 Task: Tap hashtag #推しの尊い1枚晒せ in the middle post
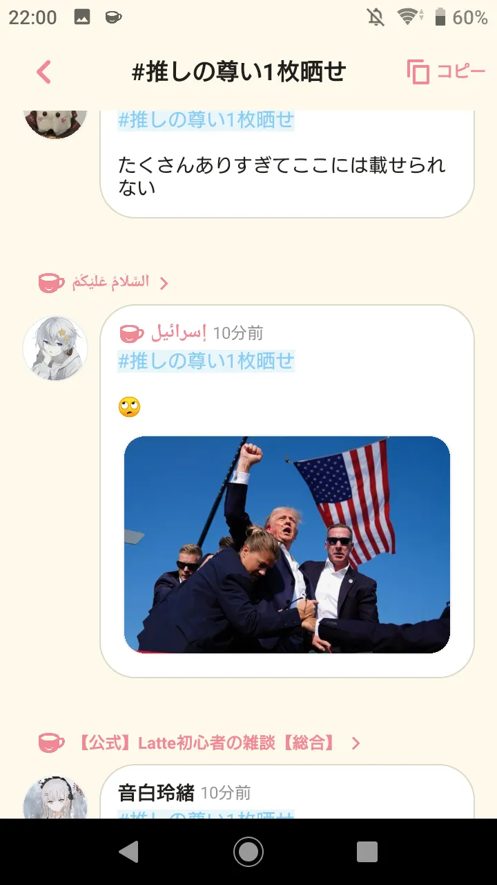[x=206, y=361]
